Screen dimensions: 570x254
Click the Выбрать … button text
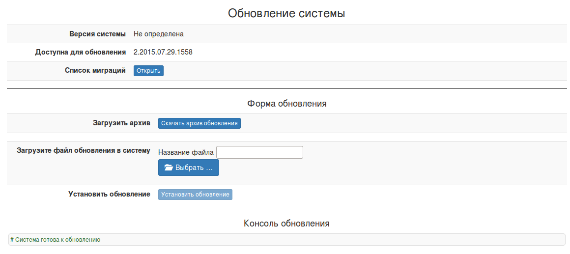[194, 168]
